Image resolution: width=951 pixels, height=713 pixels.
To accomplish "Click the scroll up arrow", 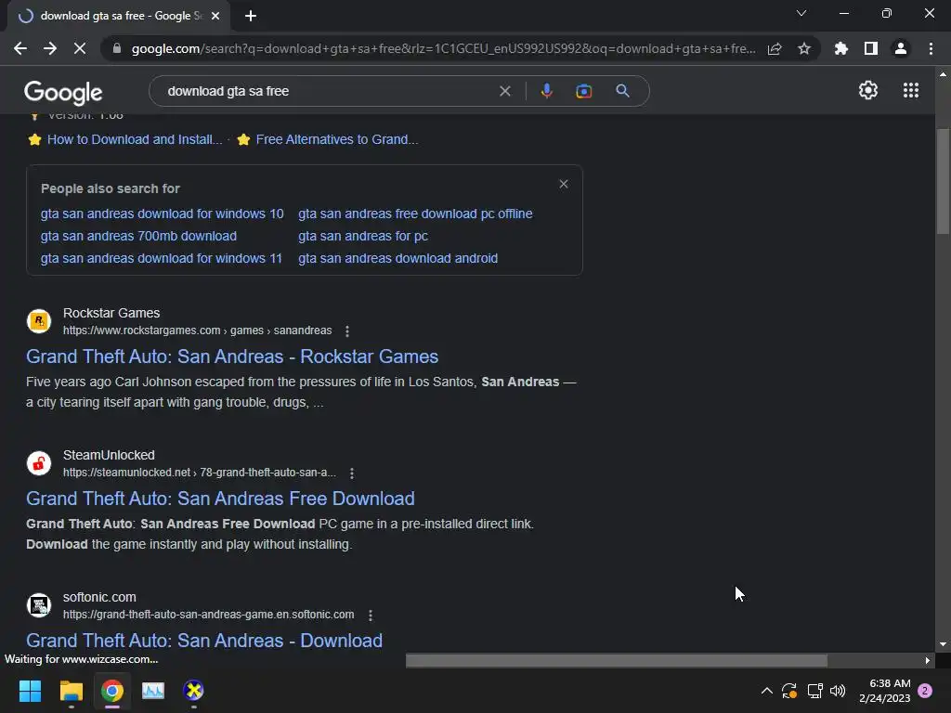I will (943, 74).
